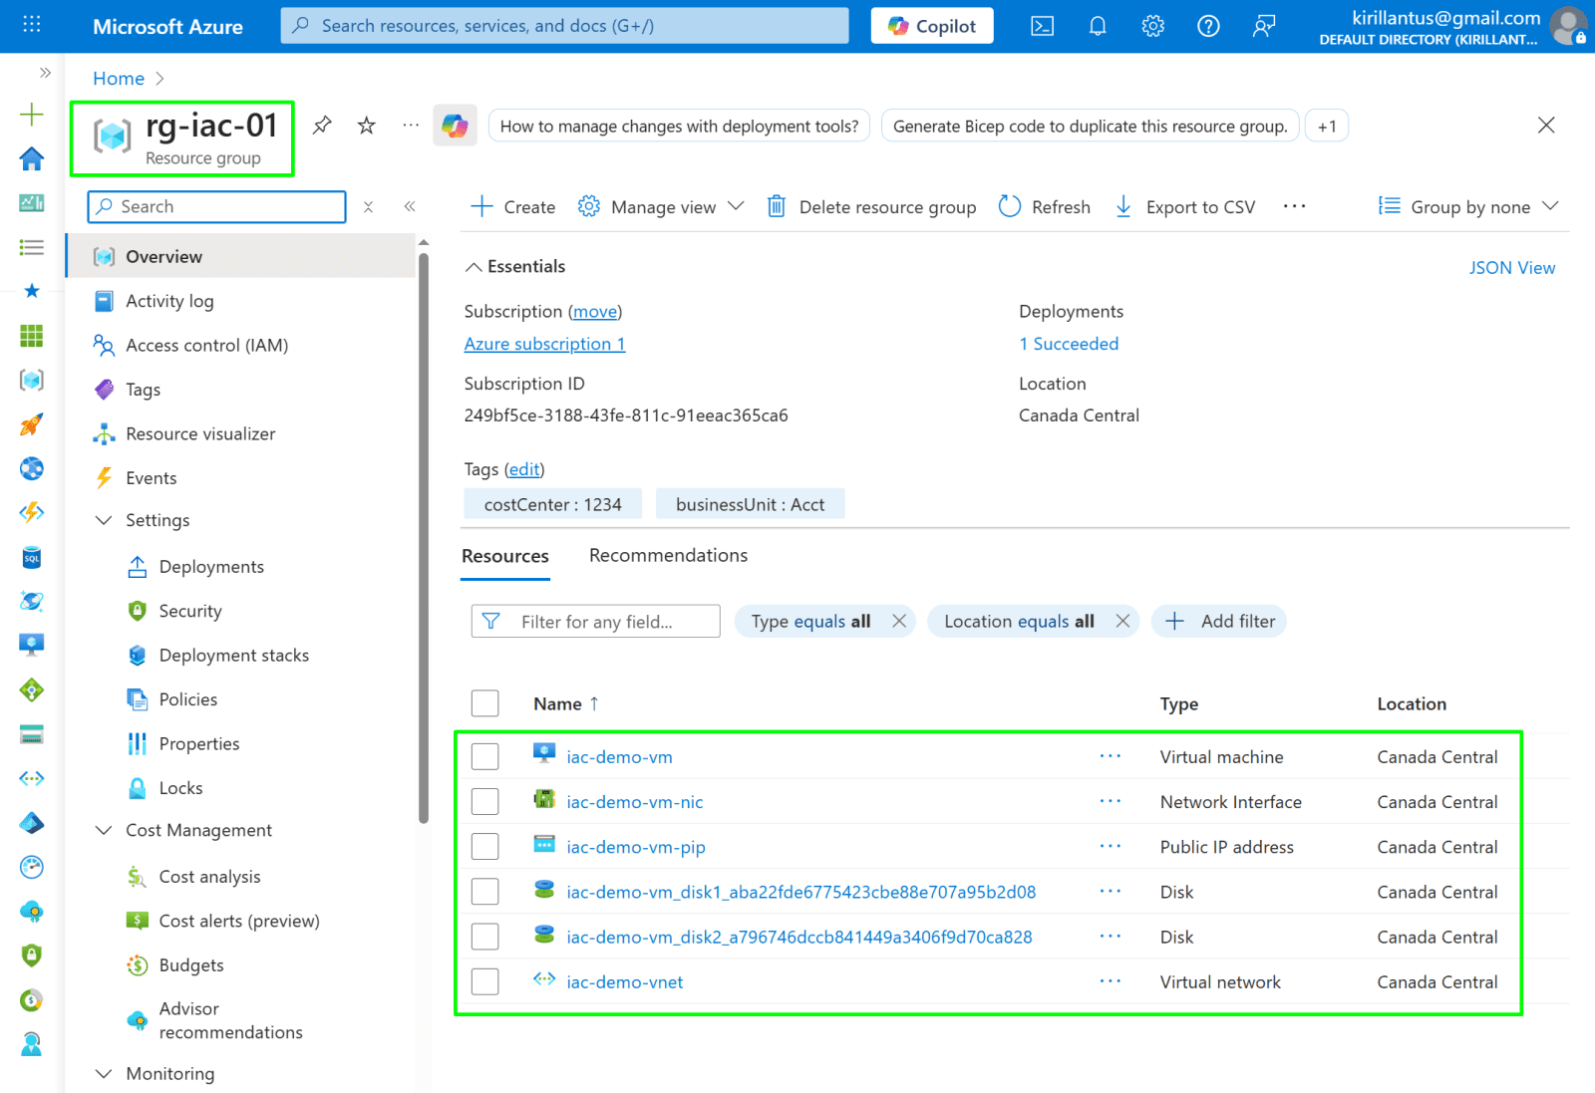
Task: Click the Filter for any field box
Action: pos(596,622)
